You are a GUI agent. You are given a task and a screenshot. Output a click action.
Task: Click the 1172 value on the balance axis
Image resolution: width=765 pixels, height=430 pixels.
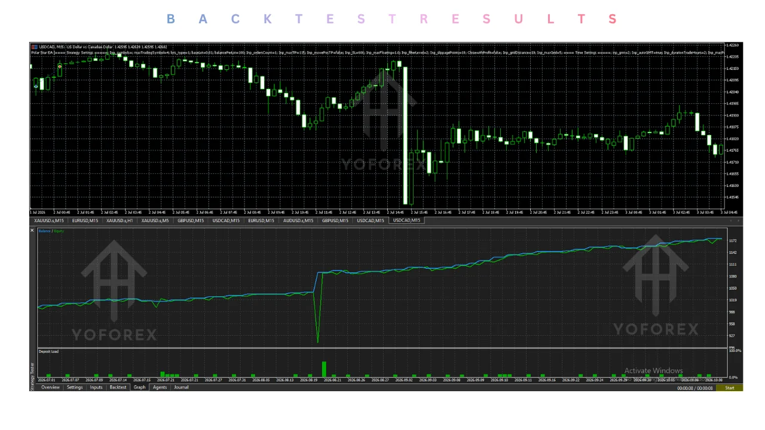point(733,241)
